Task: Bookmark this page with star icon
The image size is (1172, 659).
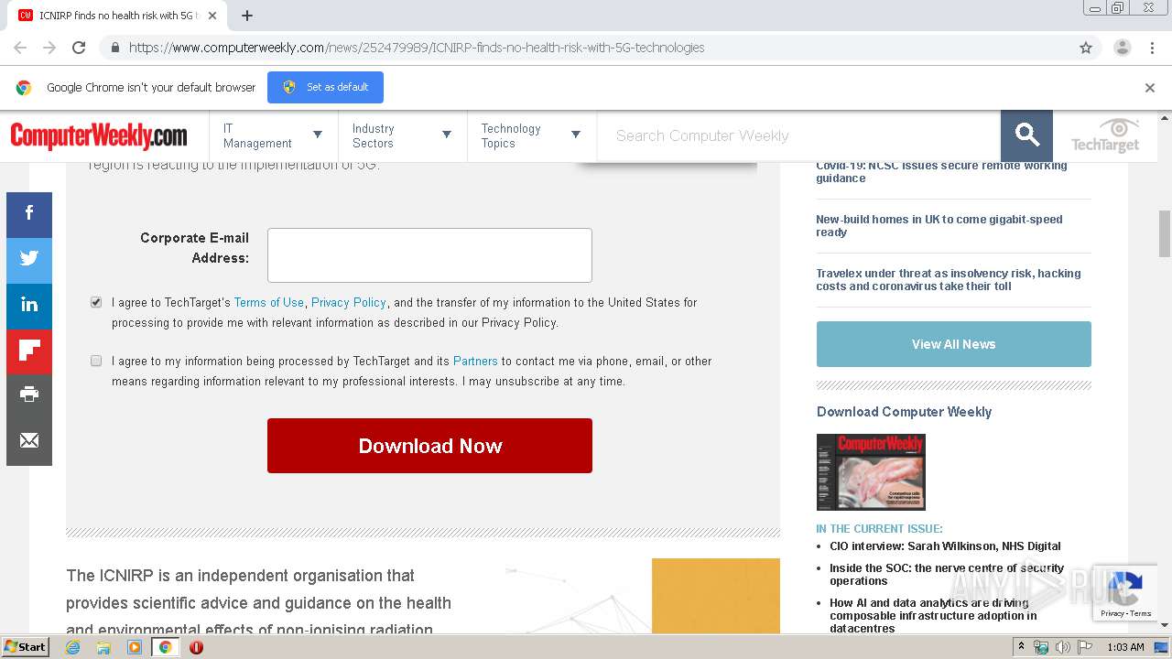Action: coord(1086,48)
